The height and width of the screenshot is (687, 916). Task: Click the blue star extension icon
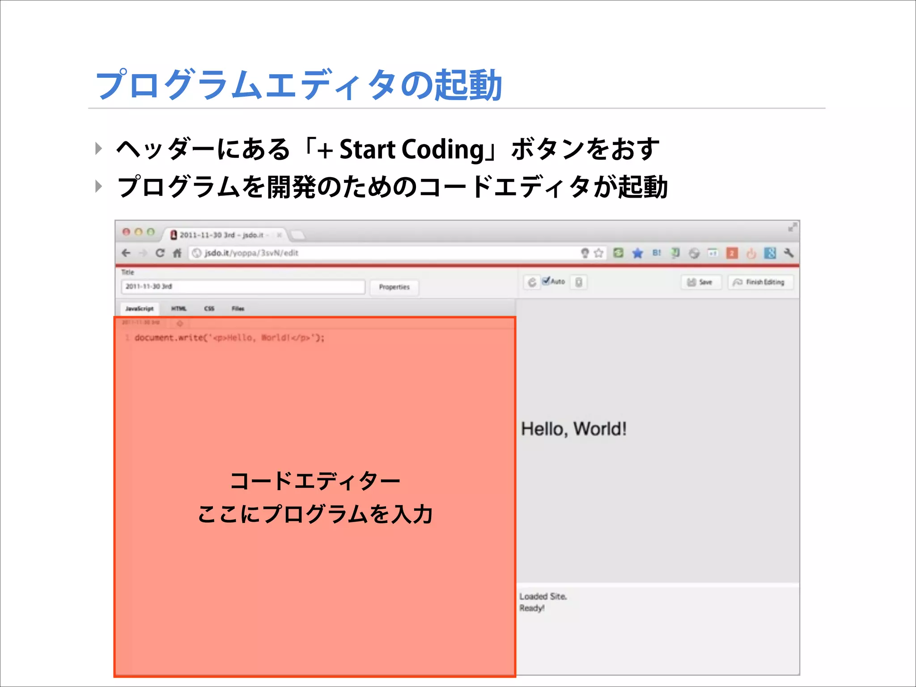tap(637, 253)
